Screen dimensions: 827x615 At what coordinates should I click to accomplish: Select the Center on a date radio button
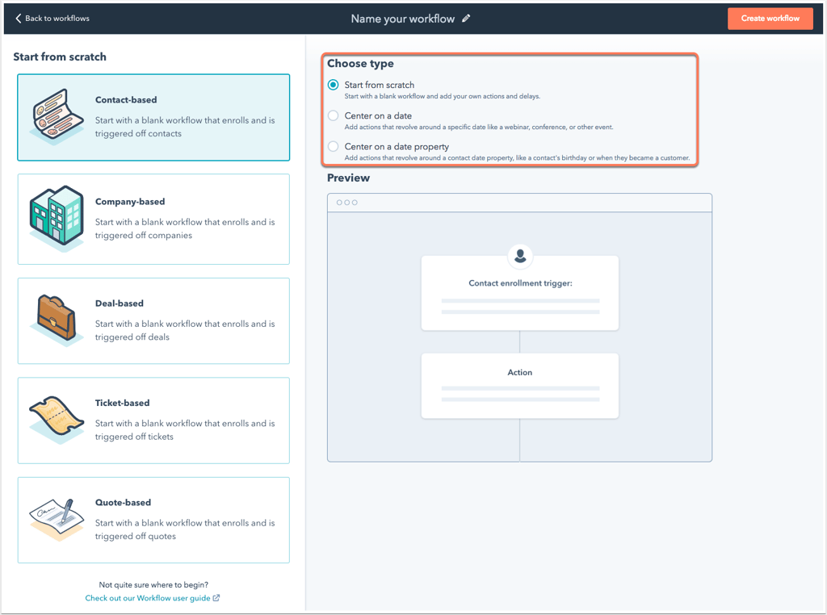coord(334,115)
